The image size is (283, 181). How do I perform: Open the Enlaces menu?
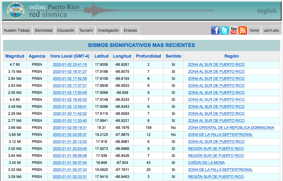[130, 30]
